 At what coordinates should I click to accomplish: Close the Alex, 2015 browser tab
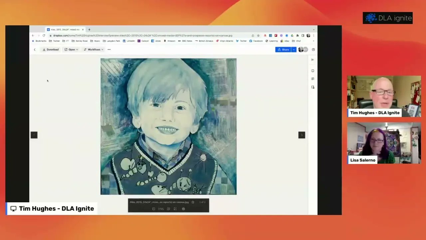pos(83,30)
